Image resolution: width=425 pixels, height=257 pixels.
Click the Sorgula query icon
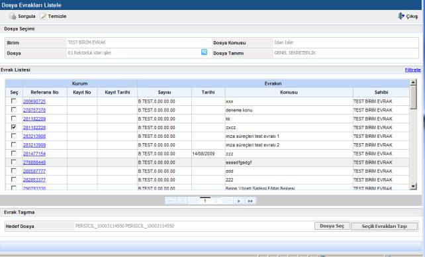pyautogui.click(x=13, y=17)
